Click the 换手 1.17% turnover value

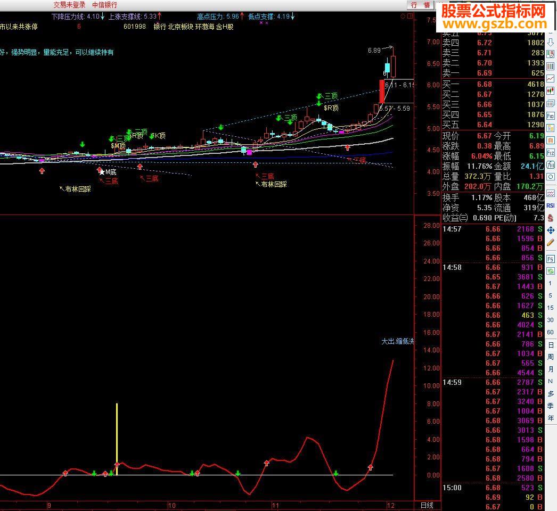click(x=482, y=198)
